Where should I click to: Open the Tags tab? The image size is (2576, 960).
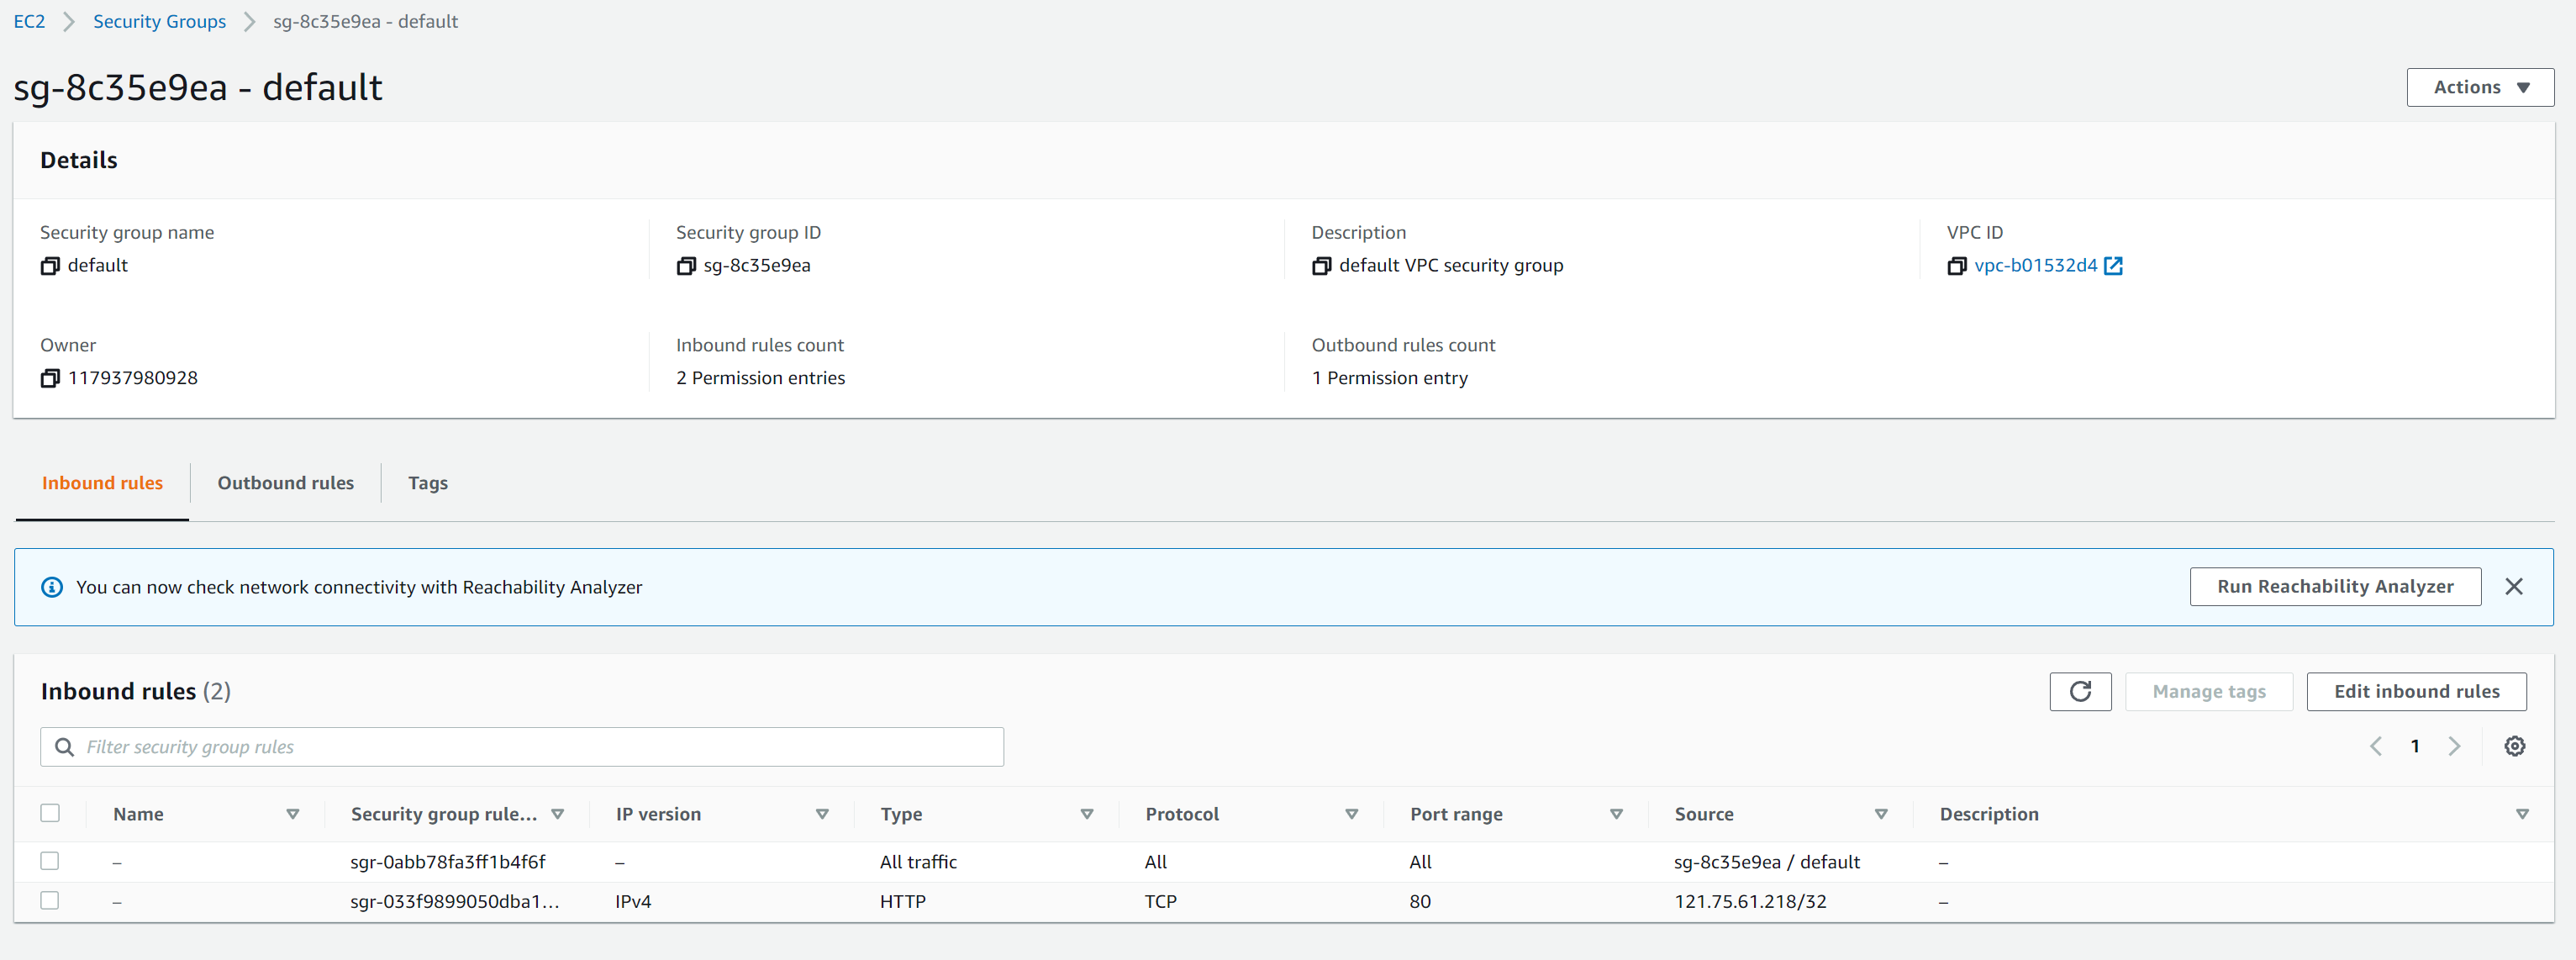(427, 483)
